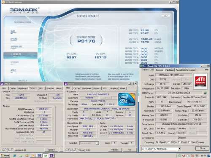
Task: Click the 3DMark score P9176 value
Action: coord(86,41)
